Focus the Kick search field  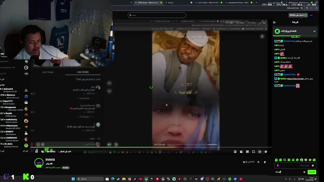point(157,15)
